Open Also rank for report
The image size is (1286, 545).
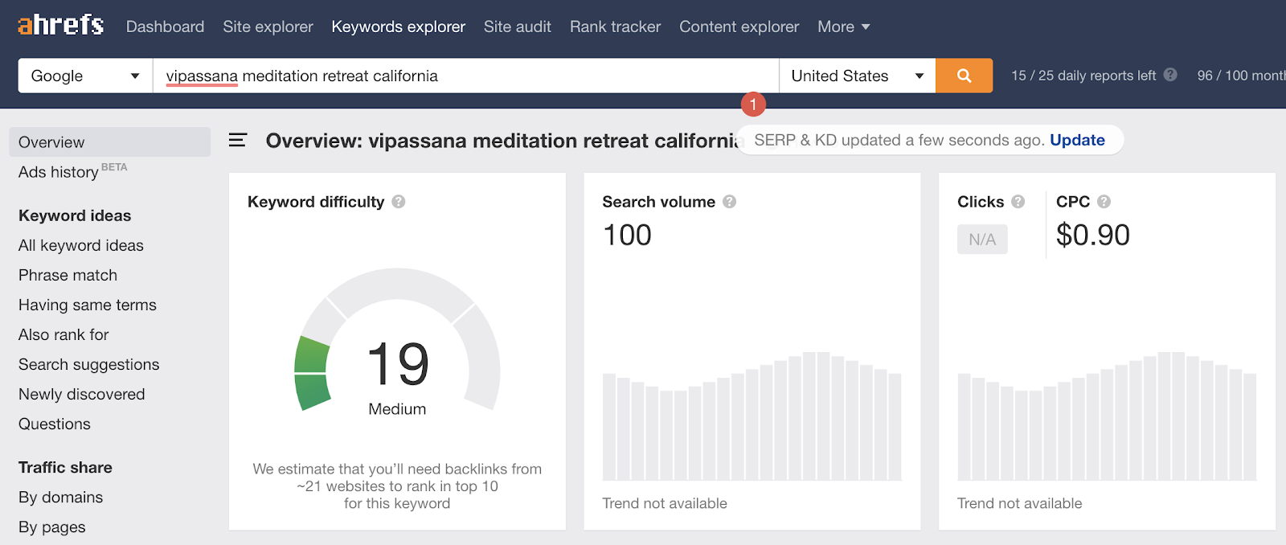63,334
